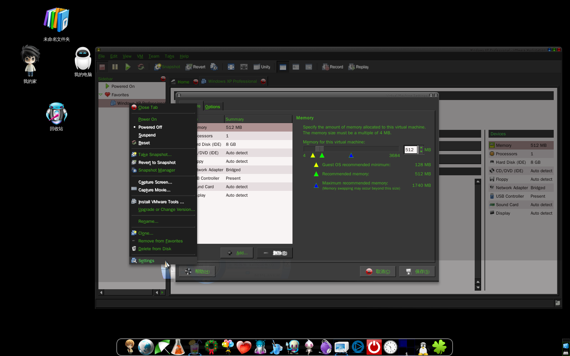The height and width of the screenshot is (356, 570).
Task: Click Record in the toolbar
Action: [x=332, y=67]
